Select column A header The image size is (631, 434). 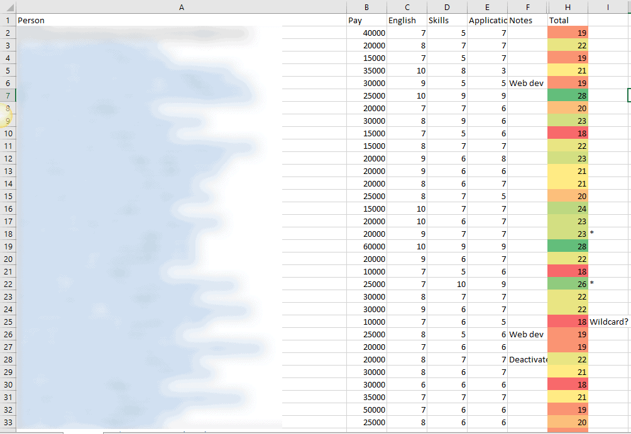tap(182, 7)
